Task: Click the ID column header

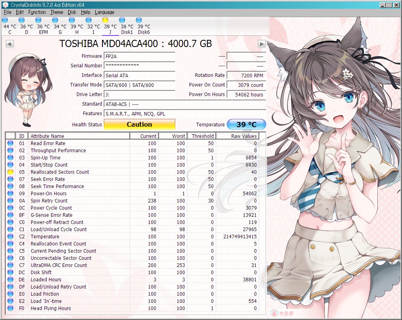Action: [22, 136]
